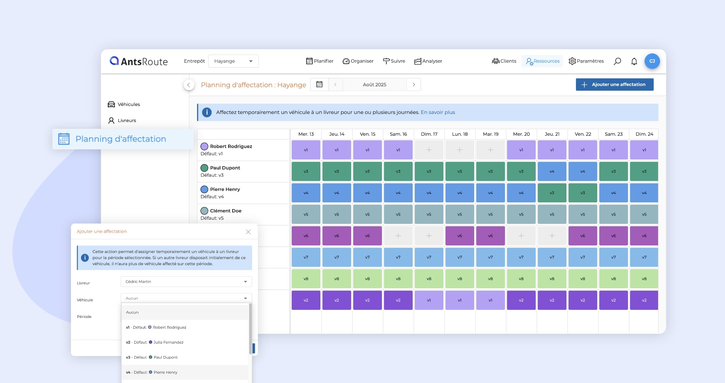Expand the Livreur Cédric Martin dropdown

[186, 282]
